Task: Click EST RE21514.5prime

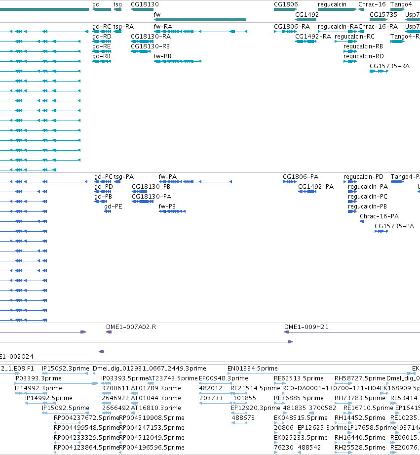Action: click(x=239, y=393)
